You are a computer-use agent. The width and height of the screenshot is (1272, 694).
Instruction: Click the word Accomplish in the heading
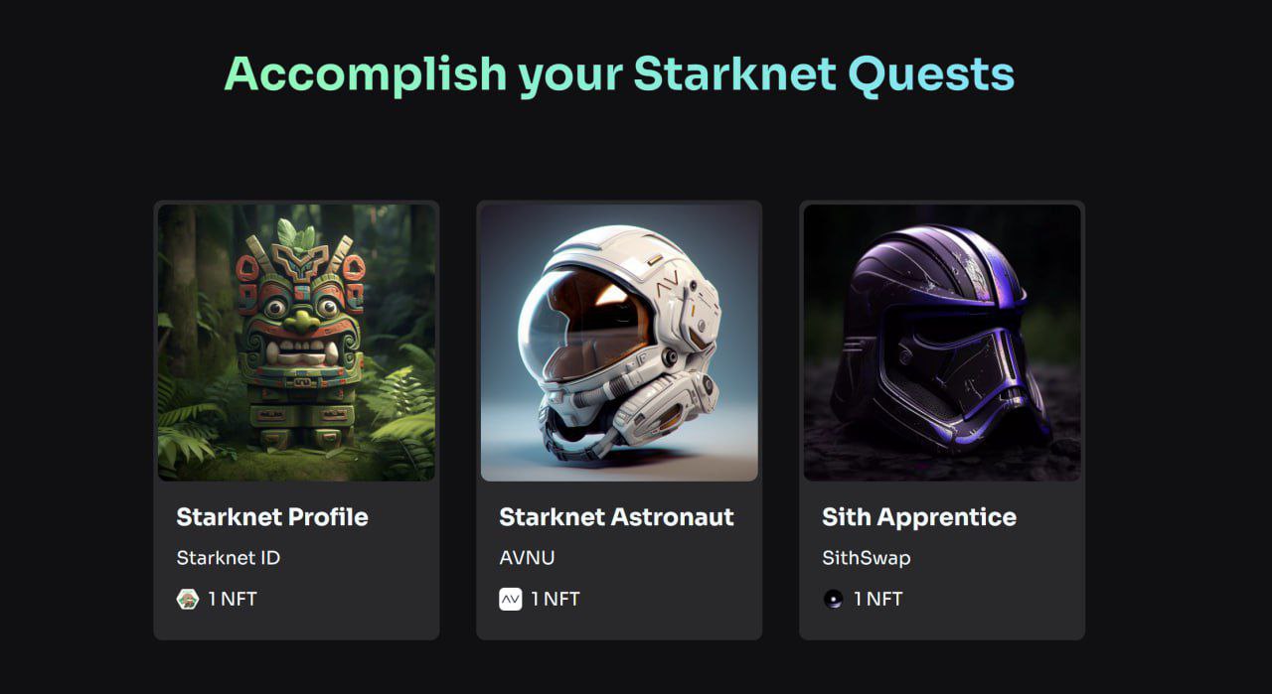pos(365,74)
